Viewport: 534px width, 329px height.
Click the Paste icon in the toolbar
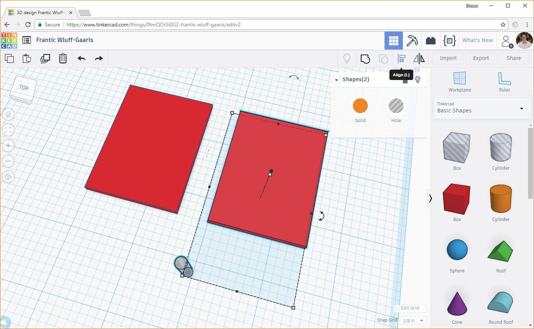[x=27, y=58]
